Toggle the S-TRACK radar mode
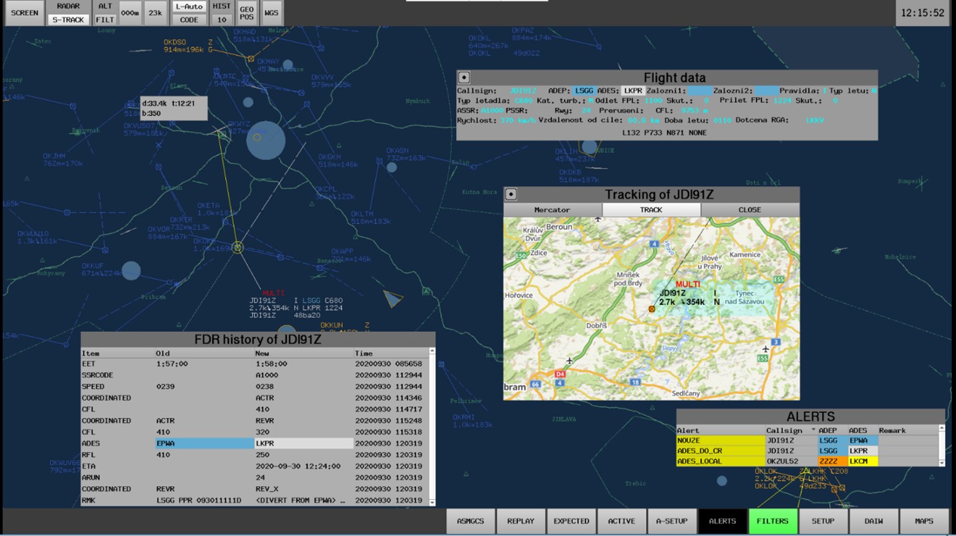This screenshot has height=536, width=956. point(68,20)
